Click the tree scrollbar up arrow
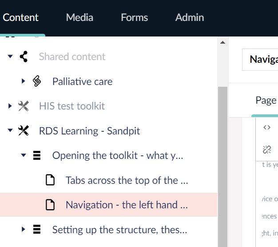The height and width of the screenshot is (247, 278). pos(223,43)
